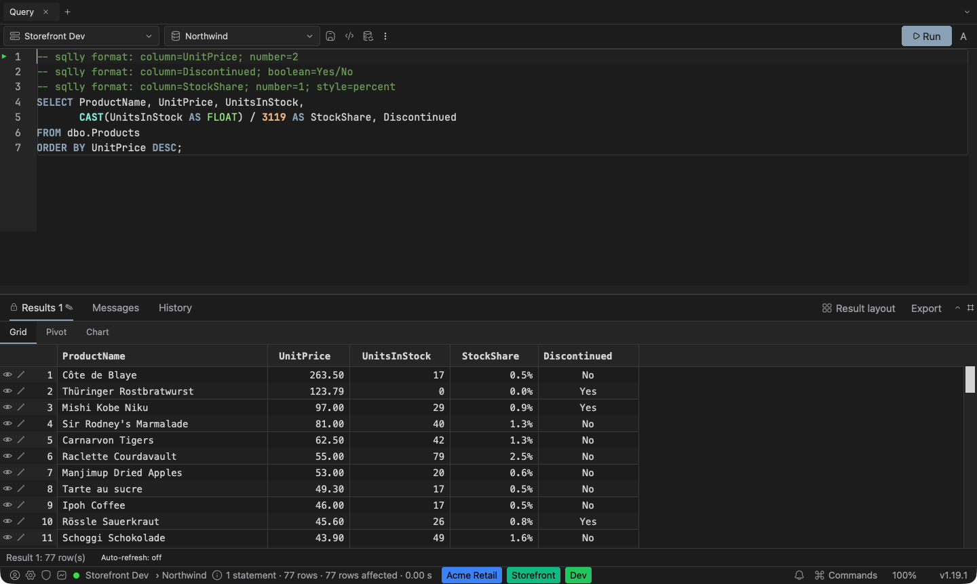Toggle eye icon for Ipoh Coffee row
977x584 pixels.
point(7,505)
